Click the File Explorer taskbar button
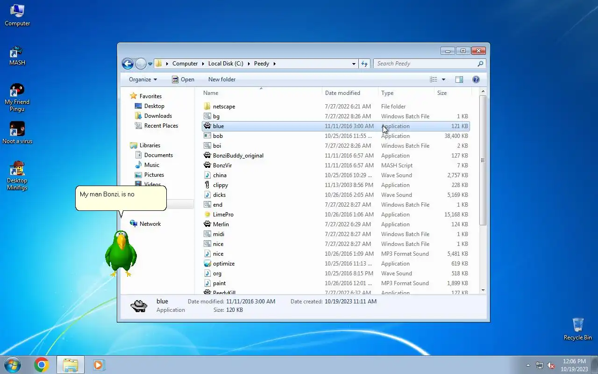Image resolution: width=598 pixels, height=374 pixels. pos(71,365)
